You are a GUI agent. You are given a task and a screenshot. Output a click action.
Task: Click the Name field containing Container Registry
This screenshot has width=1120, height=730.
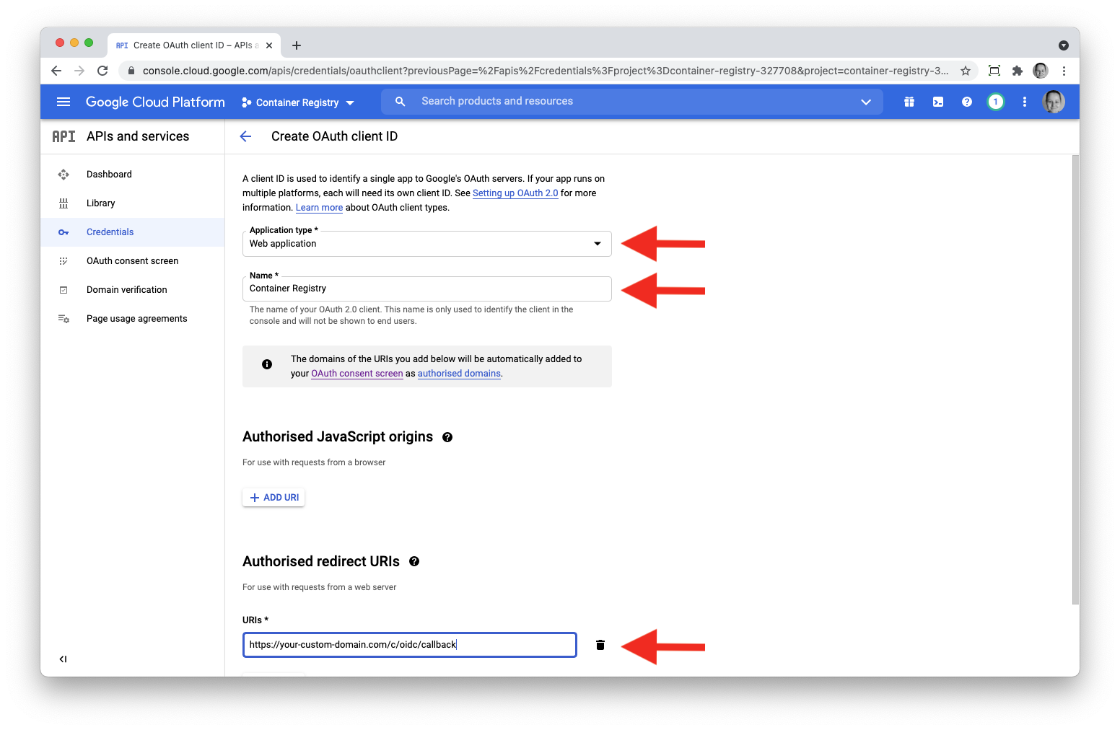(427, 289)
